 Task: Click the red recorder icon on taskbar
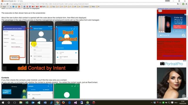coord(94,102)
